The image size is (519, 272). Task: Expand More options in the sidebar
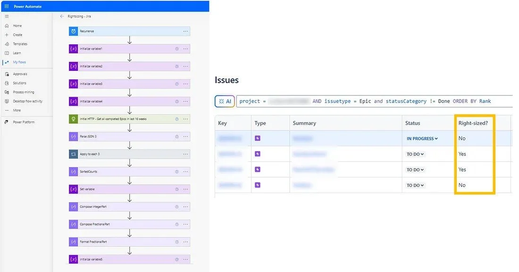pos(17,110)
